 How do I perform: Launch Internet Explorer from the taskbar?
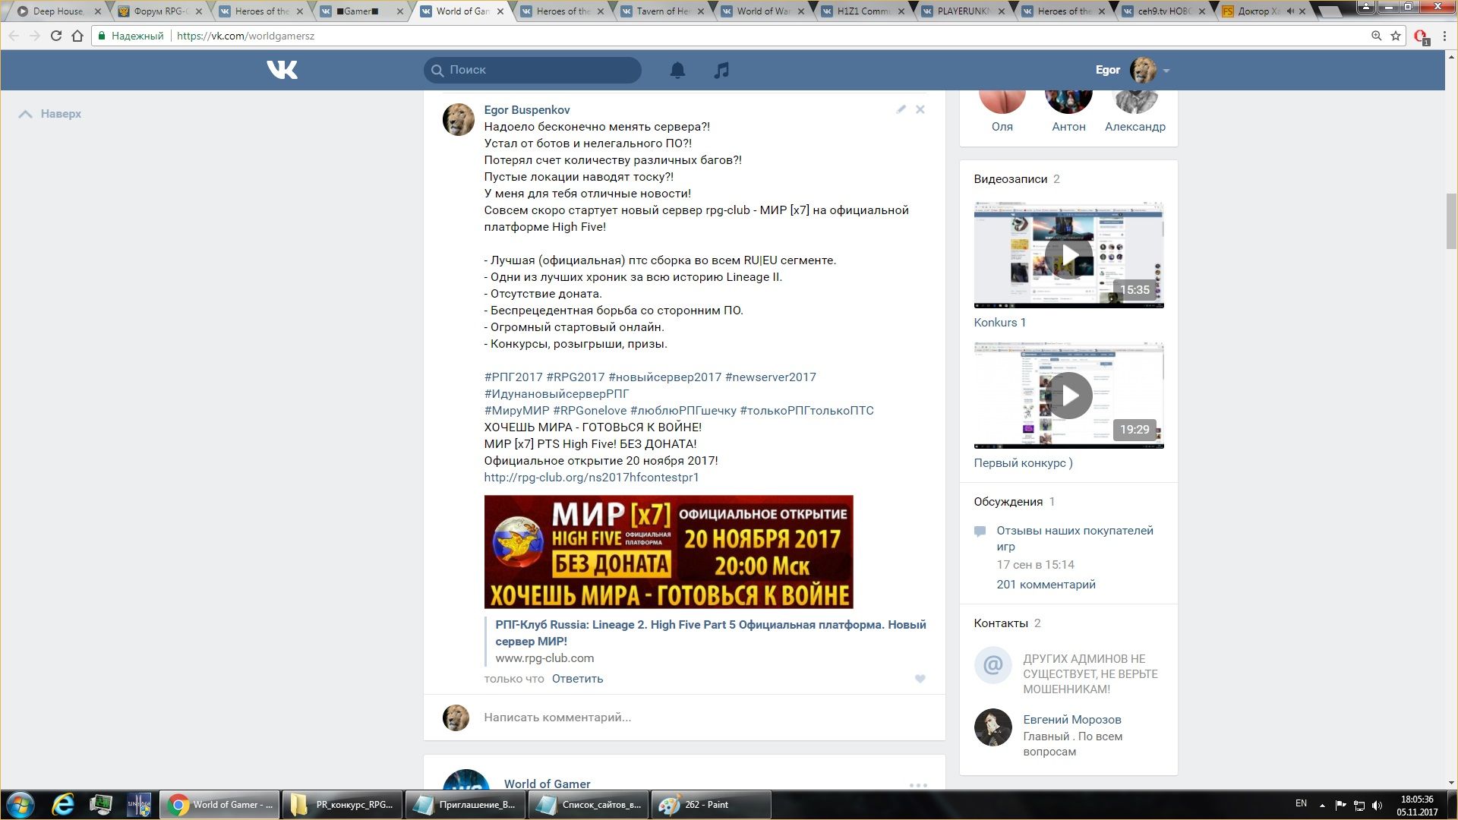63,805
